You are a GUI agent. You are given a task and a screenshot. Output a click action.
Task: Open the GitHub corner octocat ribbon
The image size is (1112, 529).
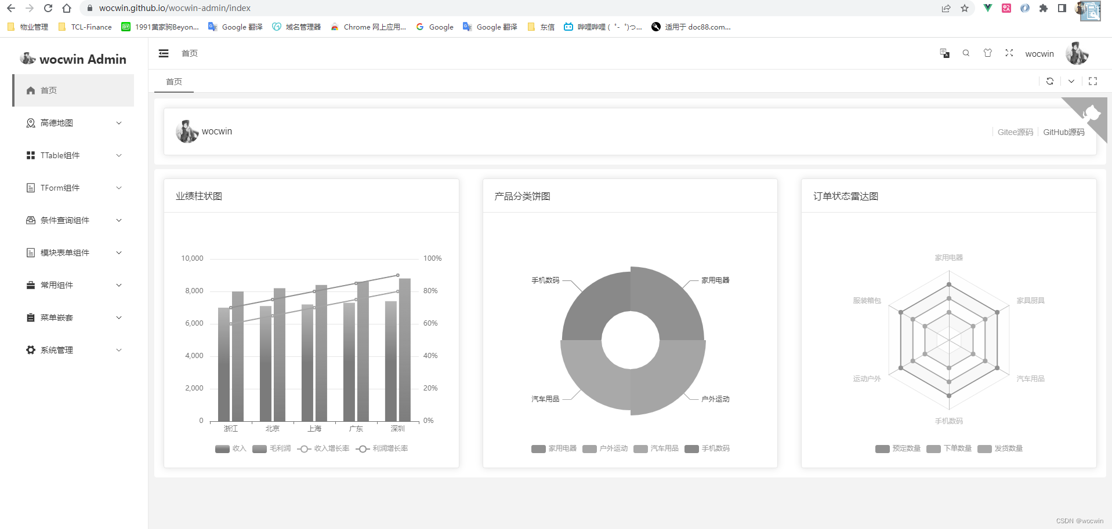tap(1091, 113)
